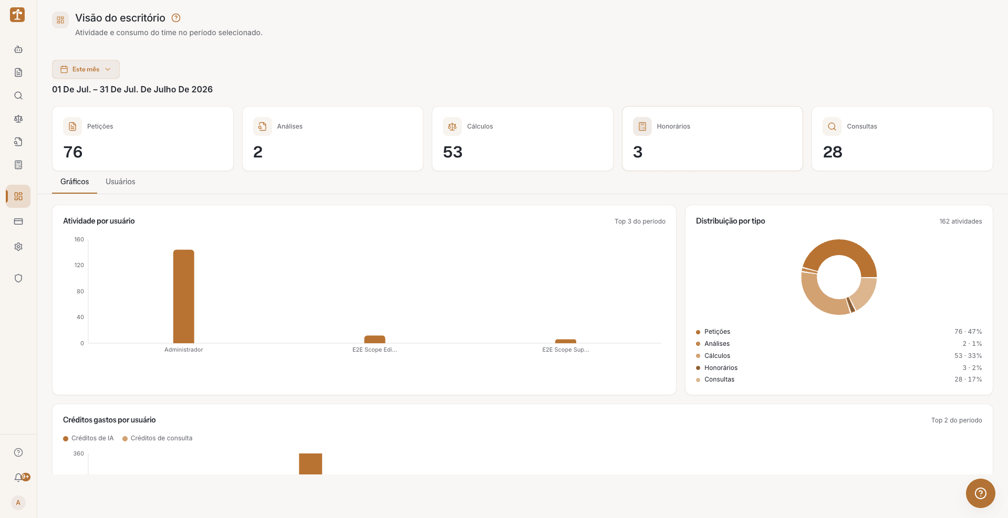Open the help question mark icon in the sidebar
Viewport: 1008px width, 518px height.
tap(18, 452)
